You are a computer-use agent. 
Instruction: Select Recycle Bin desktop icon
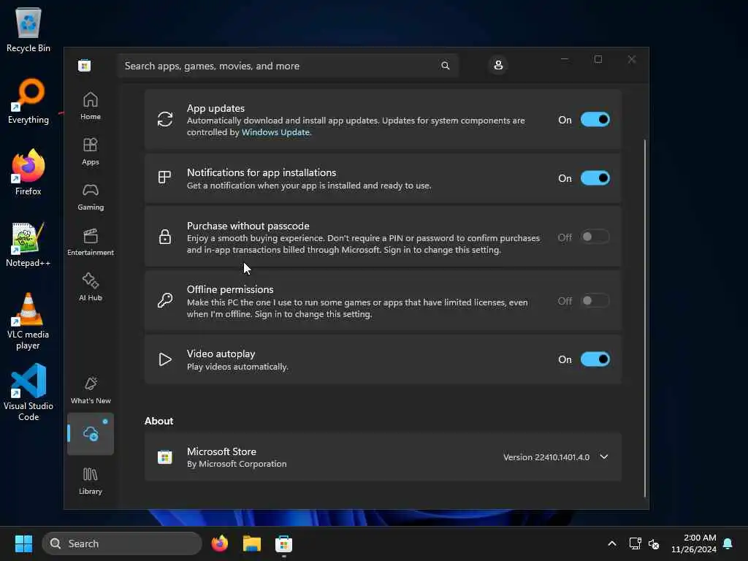[28, 29]
